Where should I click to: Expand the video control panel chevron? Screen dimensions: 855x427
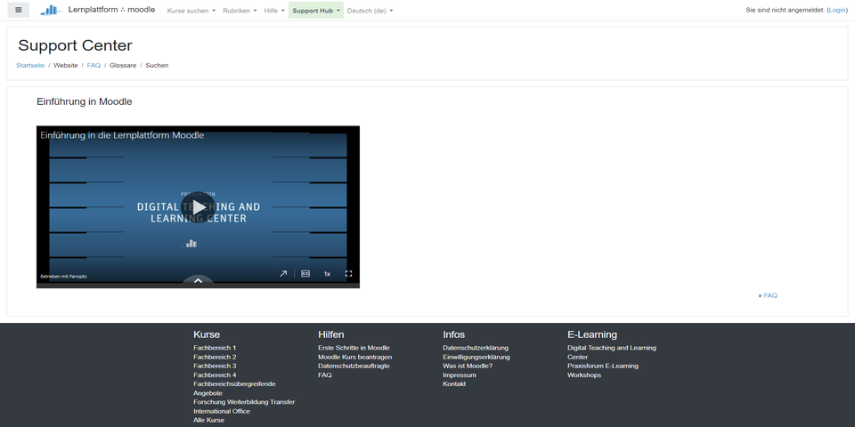point(198,280)
